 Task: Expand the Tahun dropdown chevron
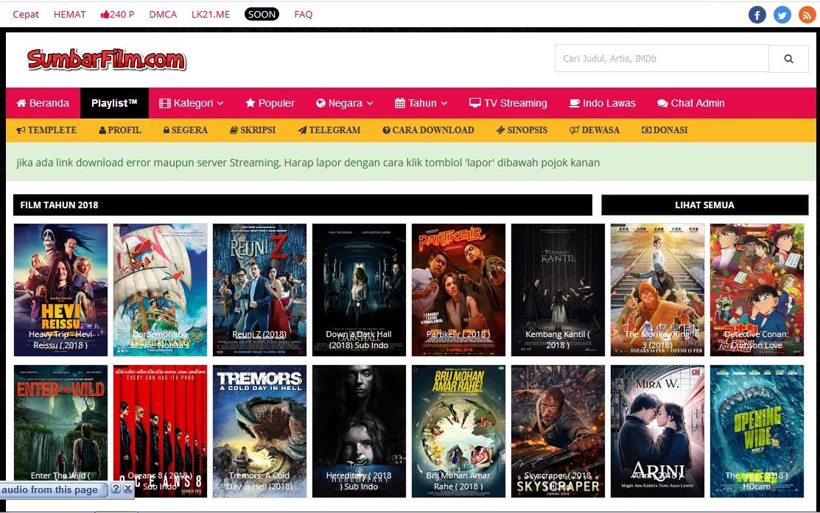pos(444,104)
